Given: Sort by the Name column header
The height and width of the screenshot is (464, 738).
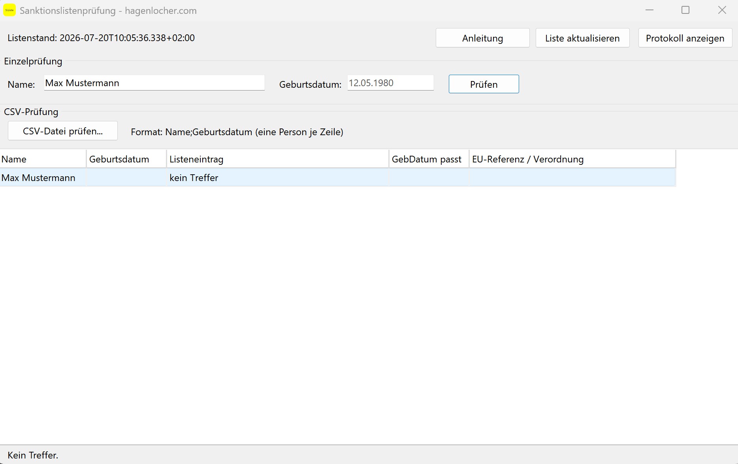Looking at the screenshot, I should (x=43, y=159).
